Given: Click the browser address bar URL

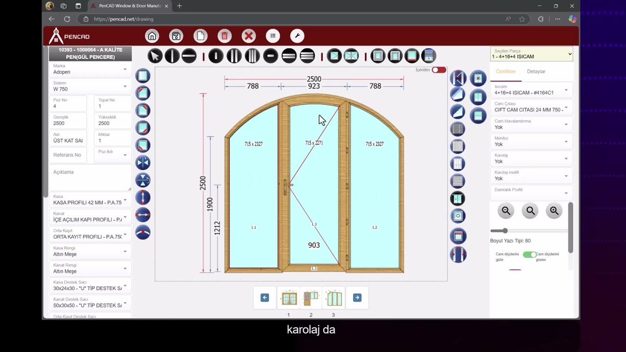Looking at the screenshot, I should [124, 19].
